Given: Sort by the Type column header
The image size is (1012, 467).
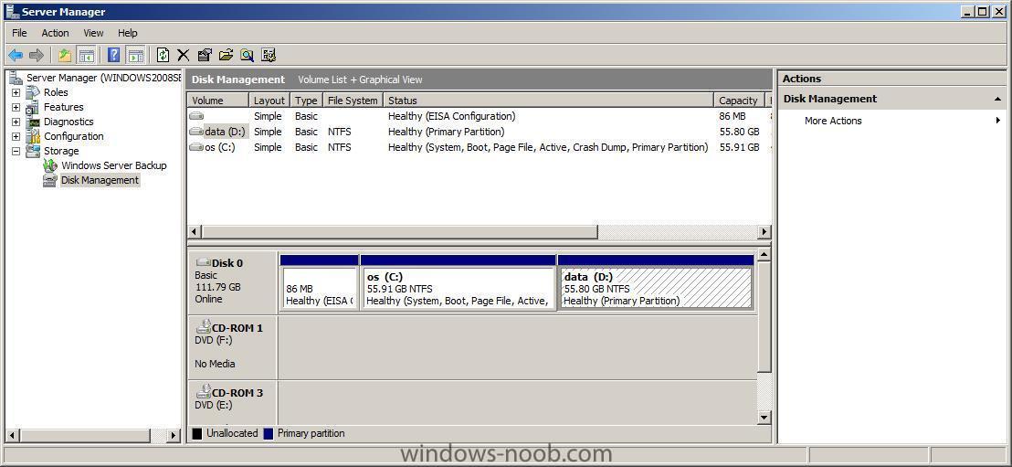Looking at the screenshot, I should (307, 101).
